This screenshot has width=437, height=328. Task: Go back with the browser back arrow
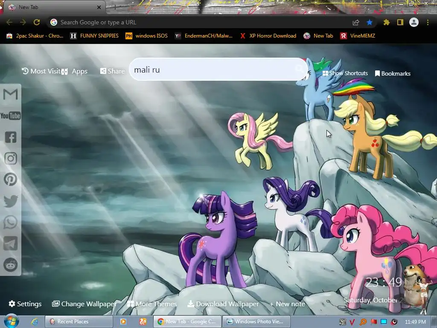(9, 22)
